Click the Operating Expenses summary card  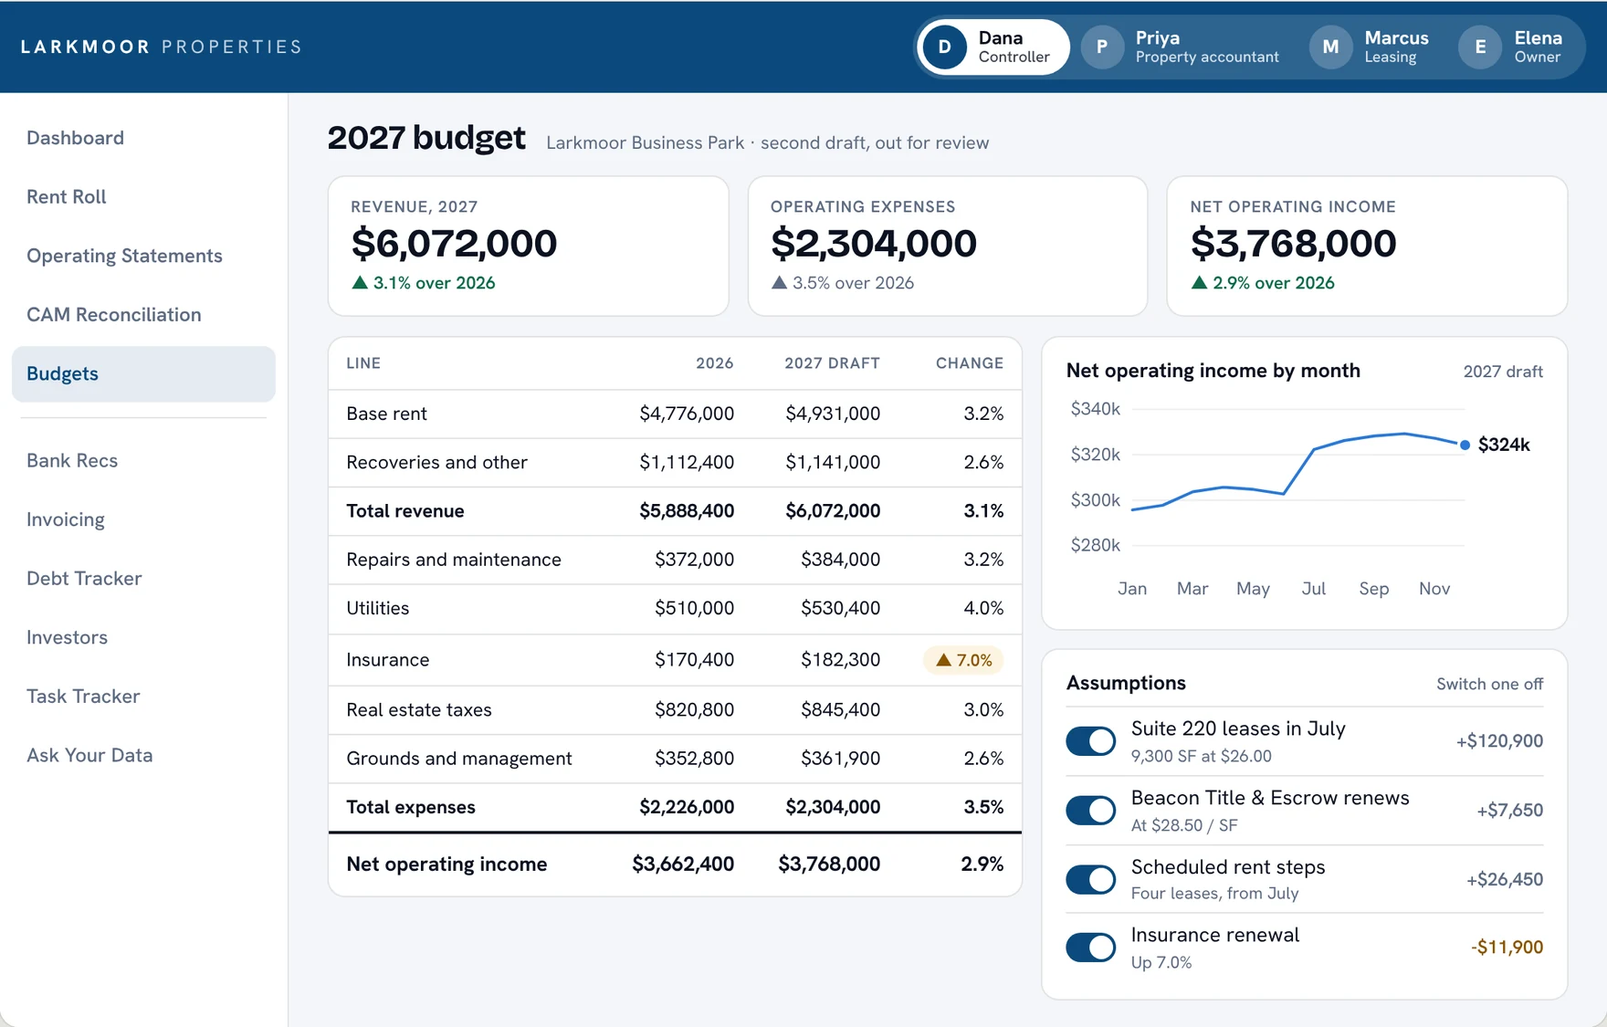(x=948, y=246)
